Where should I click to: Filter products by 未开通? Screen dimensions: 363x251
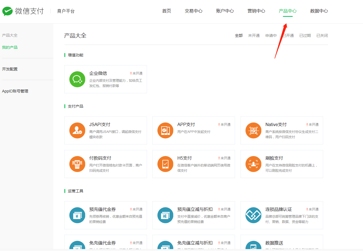pos(254,36)
